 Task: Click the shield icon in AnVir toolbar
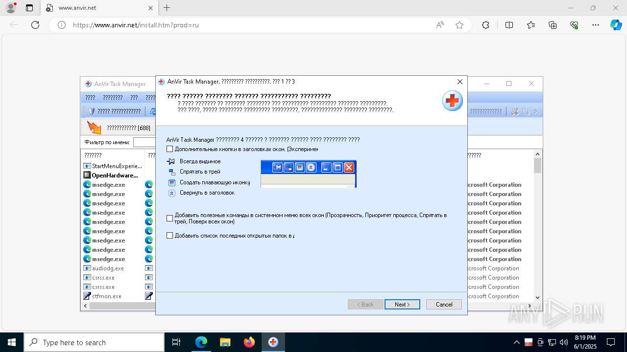point(91,111)
